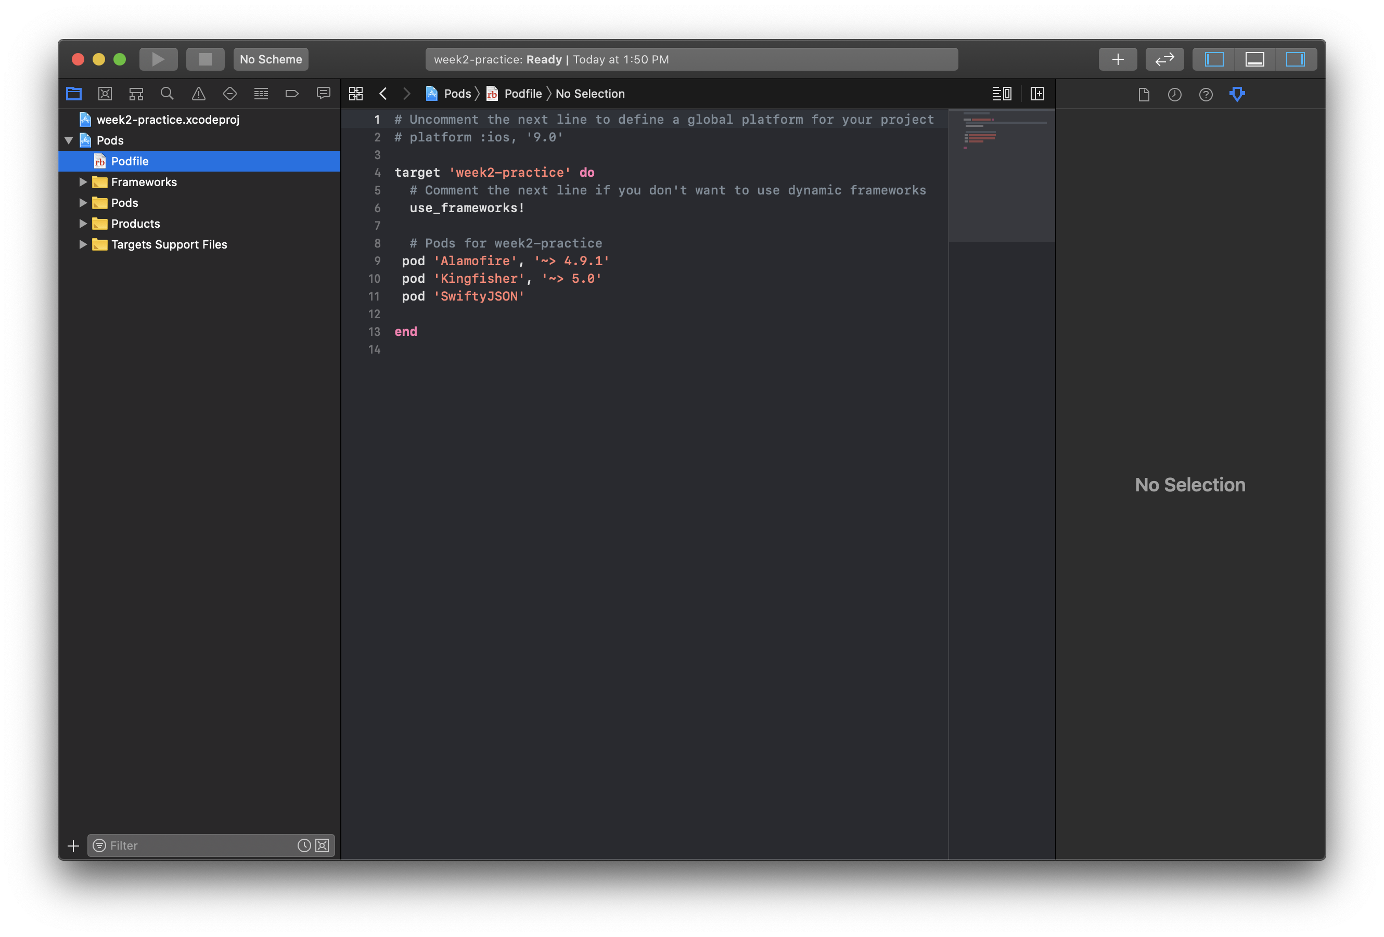The image size is (1384, 937).
Task: Expand the Frameworks folder
Action: 83,182
